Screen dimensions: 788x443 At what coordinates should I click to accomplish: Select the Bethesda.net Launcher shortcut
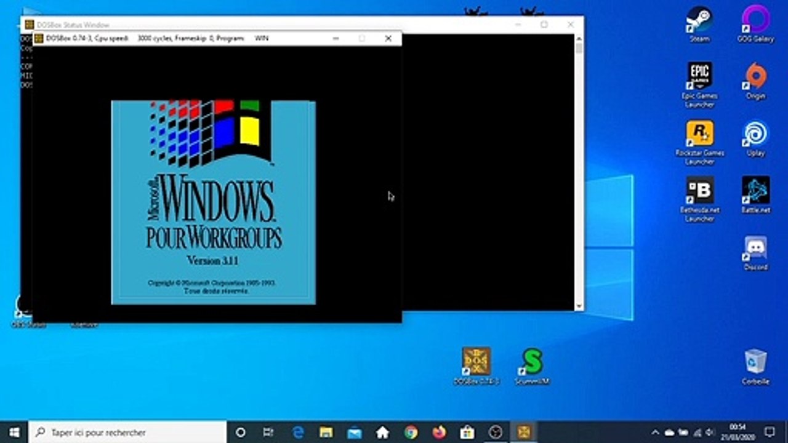(x=699, y=199)
